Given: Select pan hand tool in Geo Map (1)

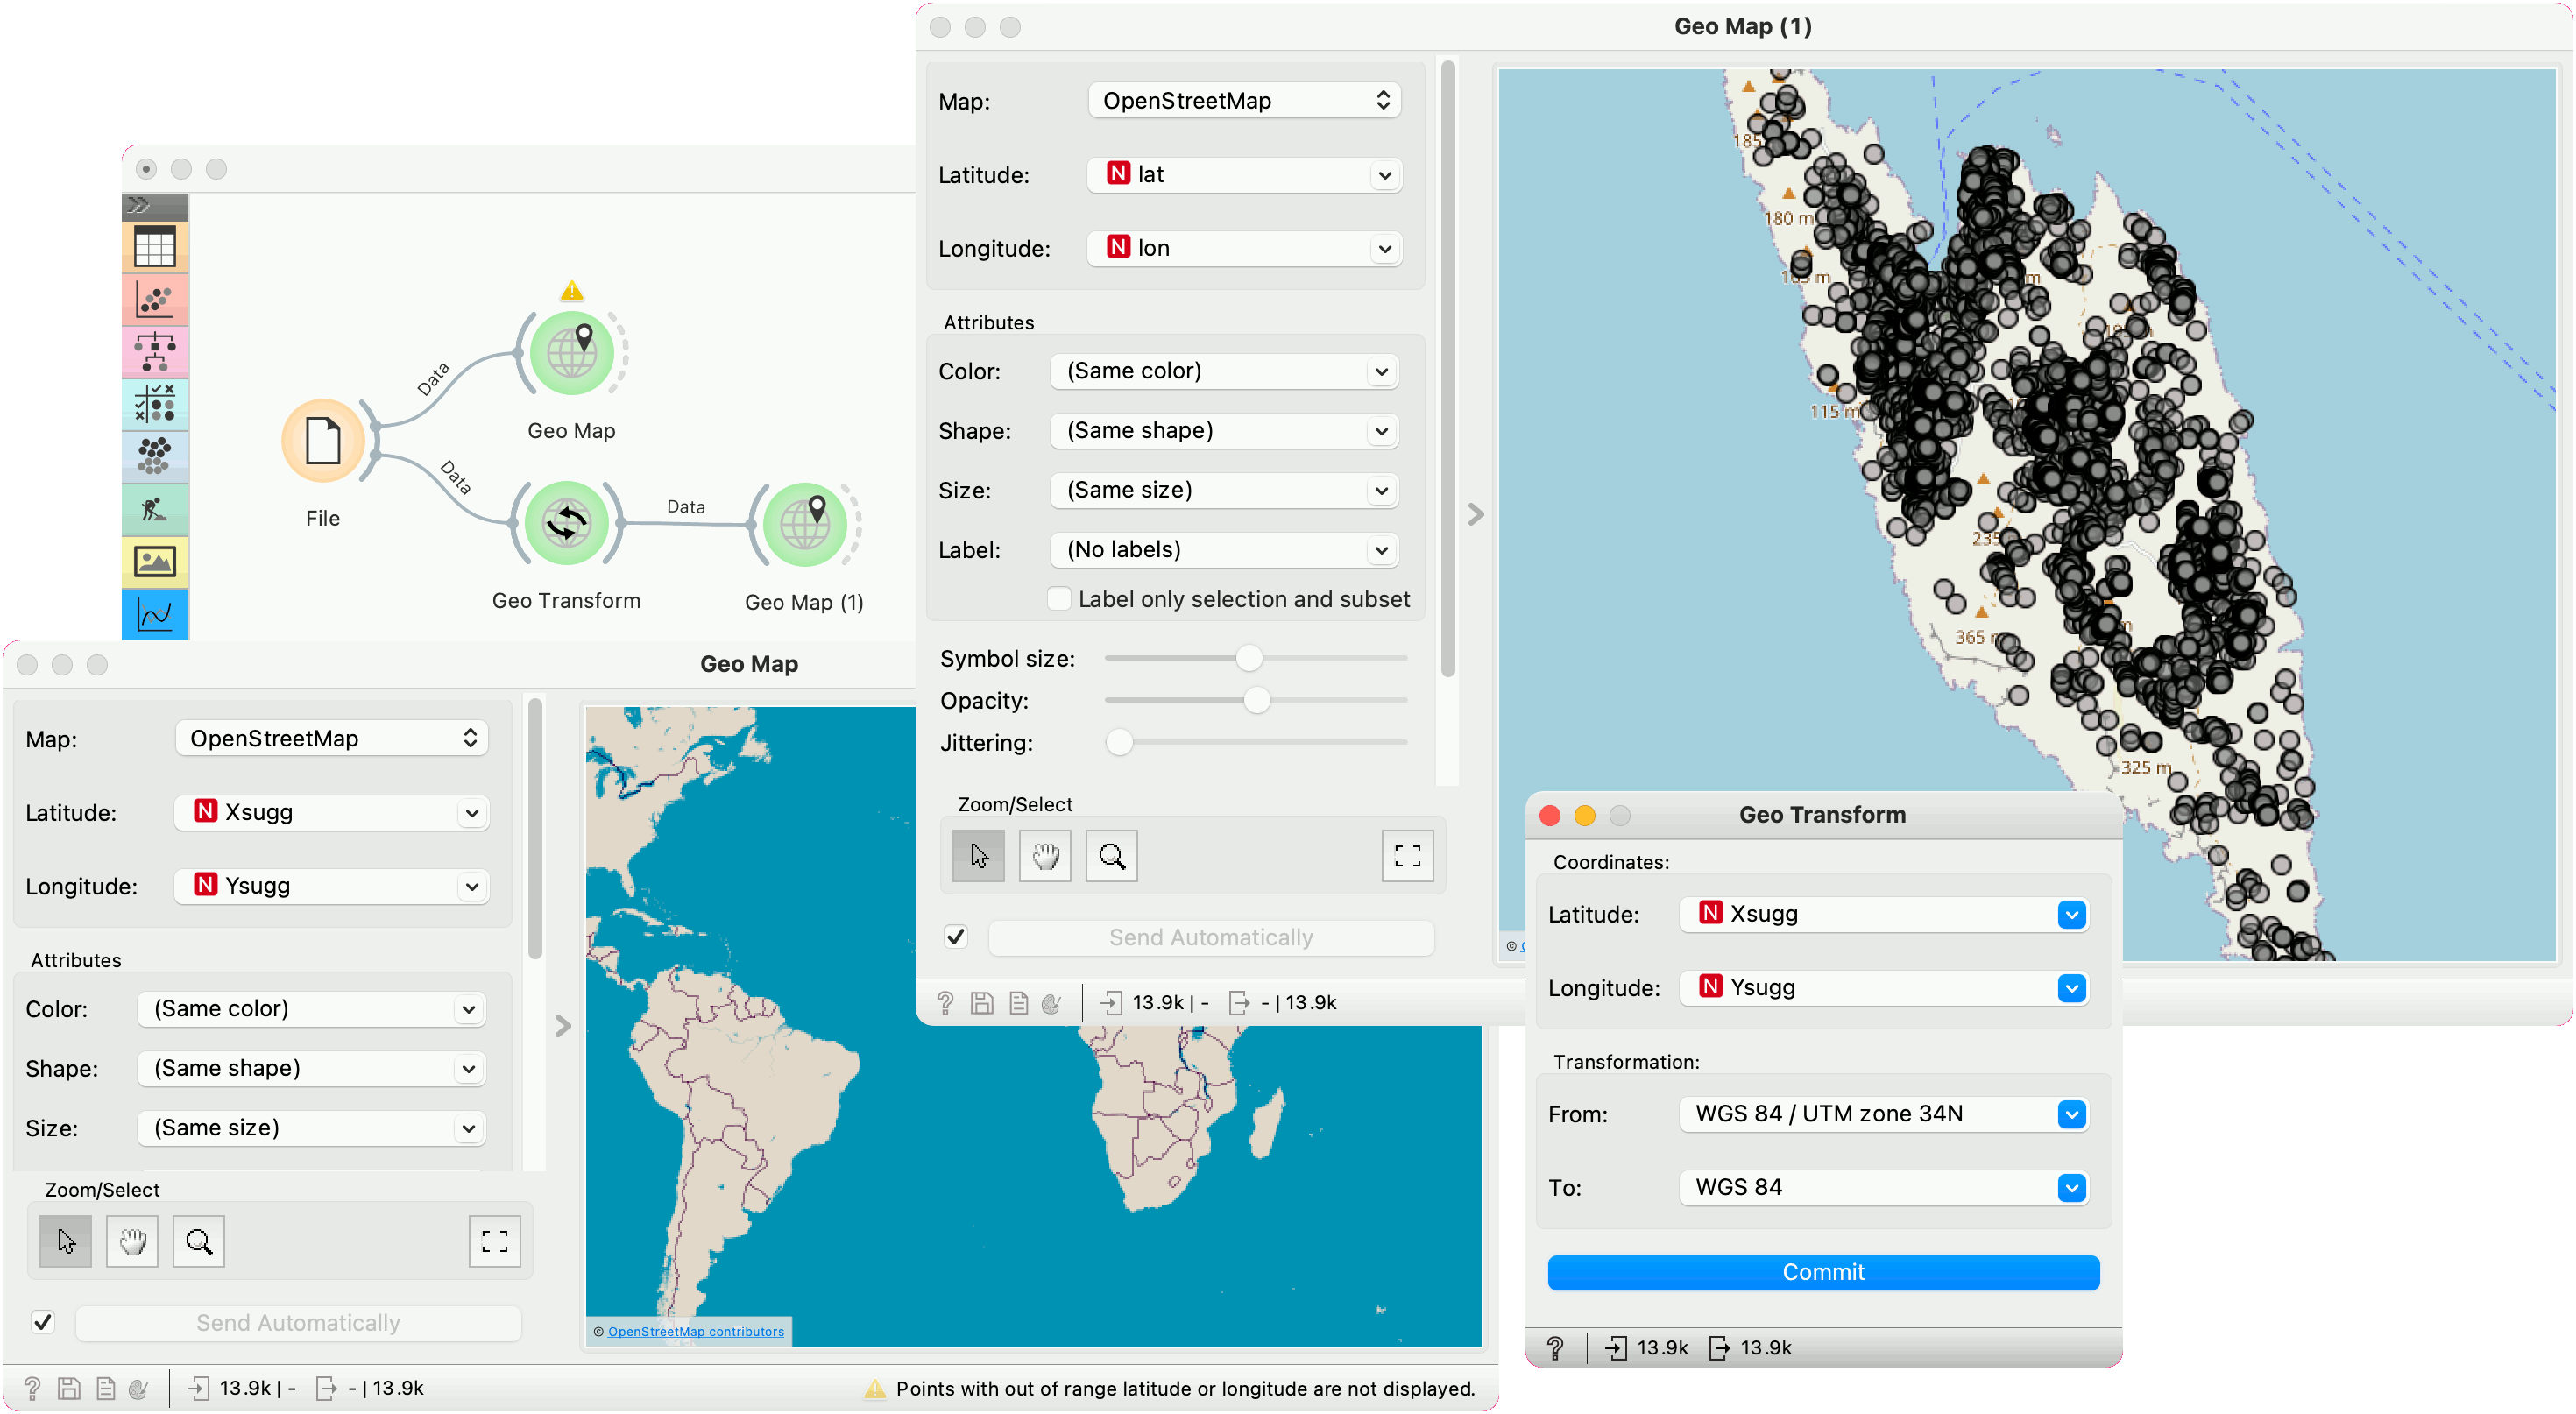Looking at the screenshot, I should click(1045, 856).
